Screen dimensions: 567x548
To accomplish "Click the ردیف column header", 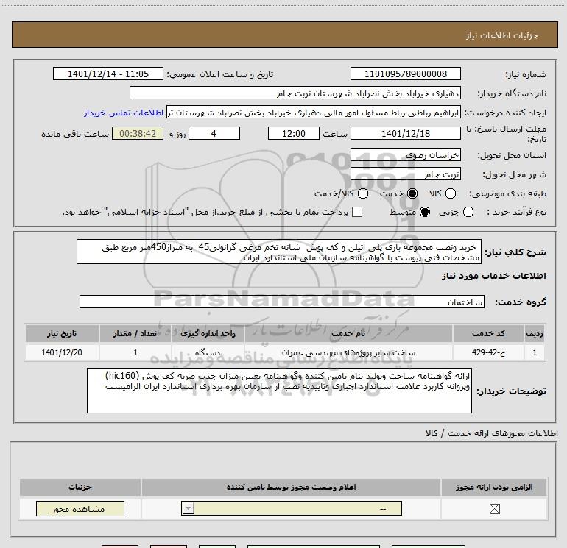I will [535, 333].
